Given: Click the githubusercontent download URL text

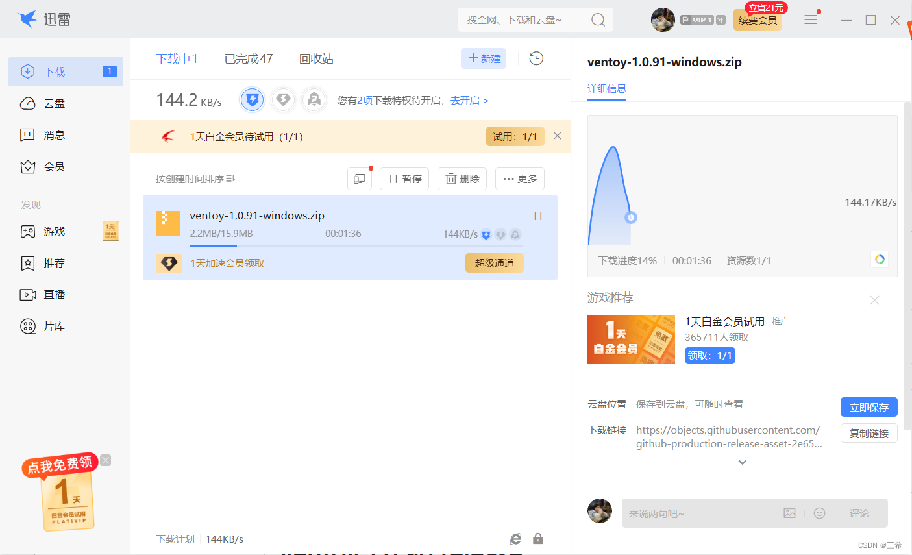Looking at the screenshot, I should point(729,437).
